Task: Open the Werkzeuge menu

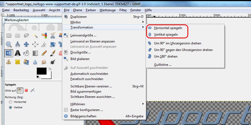Action: click(107, 10)
